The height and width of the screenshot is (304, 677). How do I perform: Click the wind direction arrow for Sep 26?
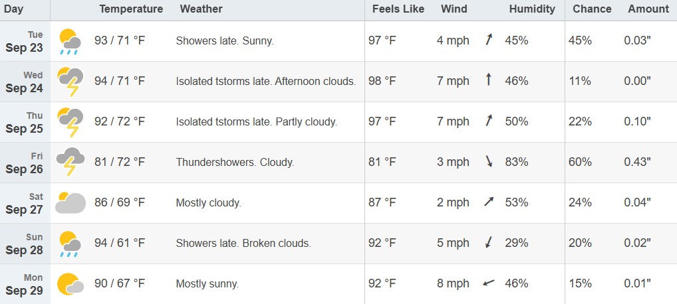489,162
